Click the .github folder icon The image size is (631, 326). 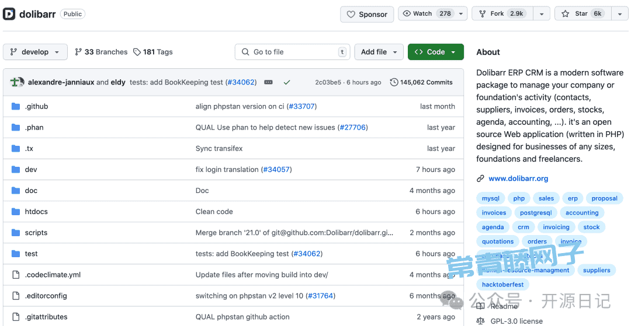16,106
